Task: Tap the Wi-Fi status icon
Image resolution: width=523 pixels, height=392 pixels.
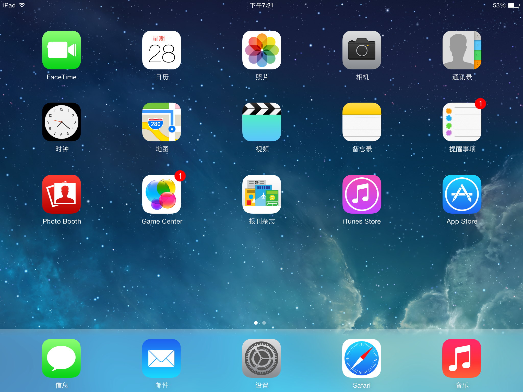Action: pyautogui.click(x=22, y=5)
